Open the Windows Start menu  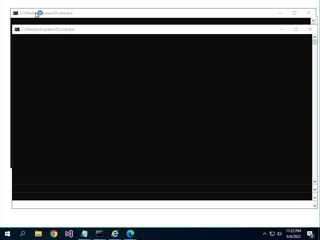7,233
